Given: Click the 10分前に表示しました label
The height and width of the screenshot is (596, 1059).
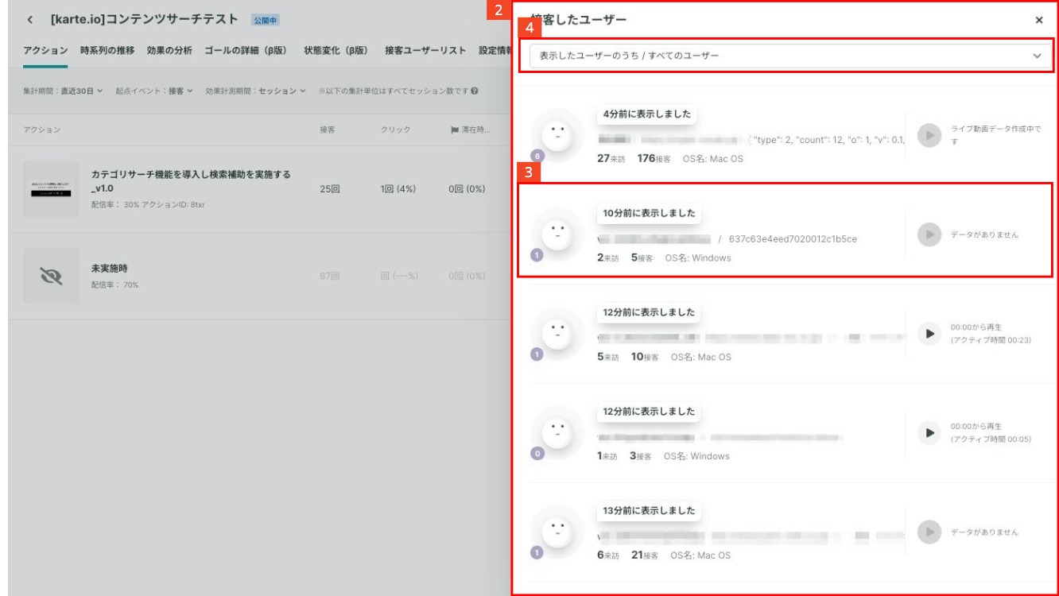Looking at the screenshot, I should click(650, 213).
